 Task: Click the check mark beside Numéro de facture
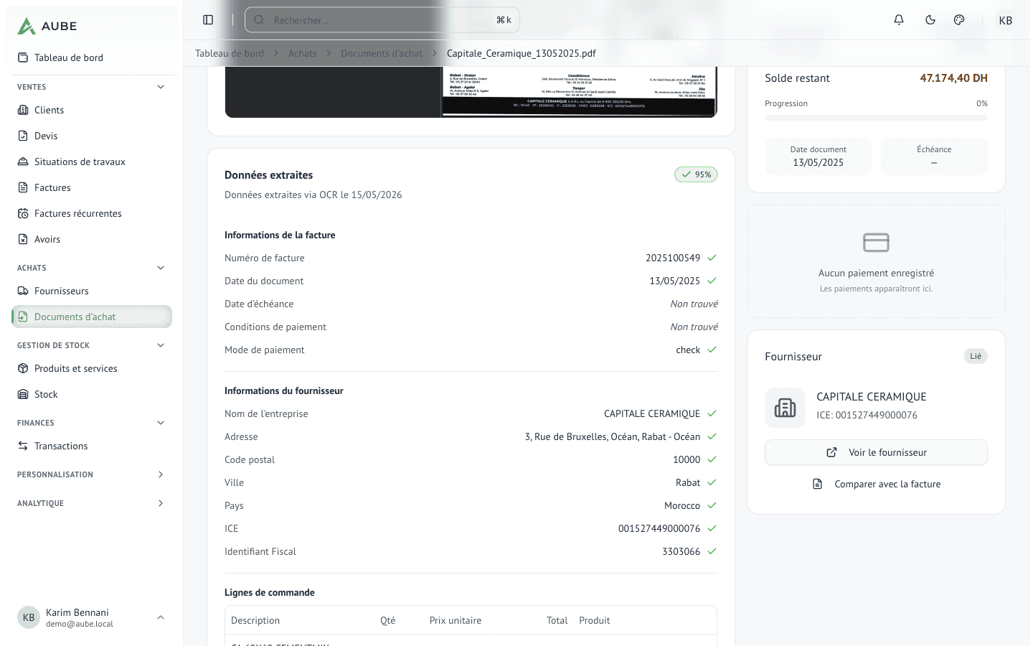point(712,258)
